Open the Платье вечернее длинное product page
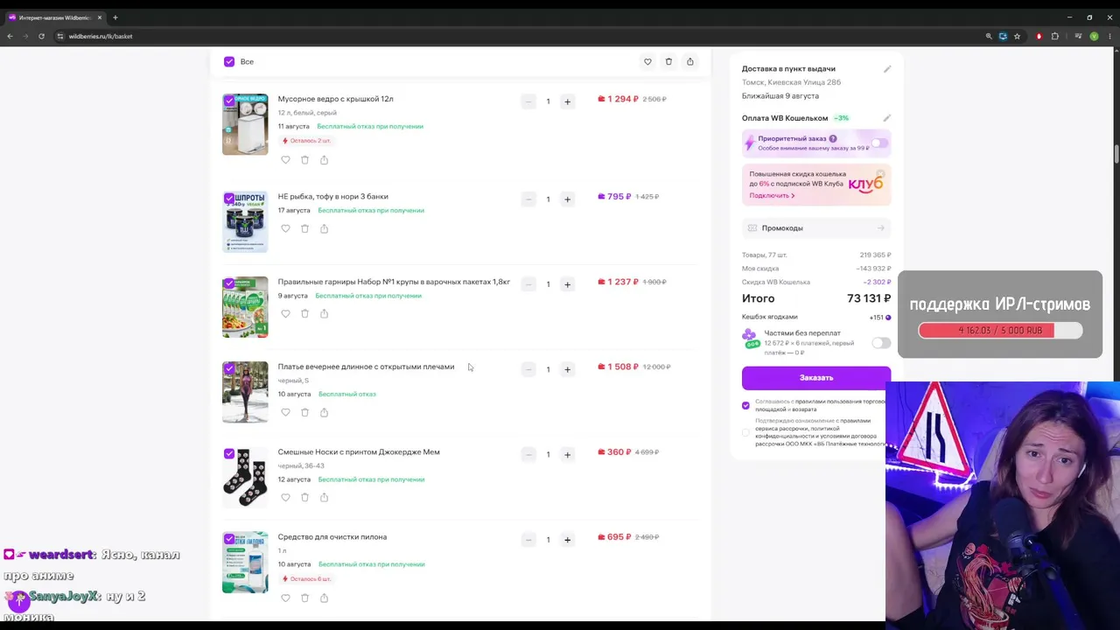Viewport: 1120px width, 630px height. (366, 367)
